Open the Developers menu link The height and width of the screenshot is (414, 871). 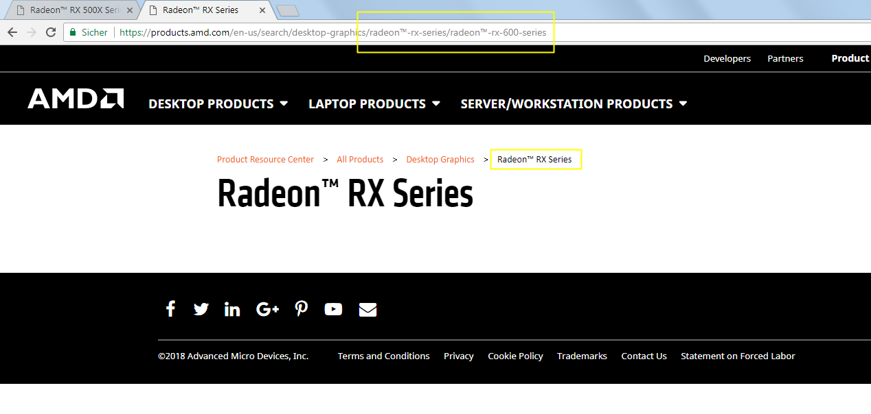[727, 58]
